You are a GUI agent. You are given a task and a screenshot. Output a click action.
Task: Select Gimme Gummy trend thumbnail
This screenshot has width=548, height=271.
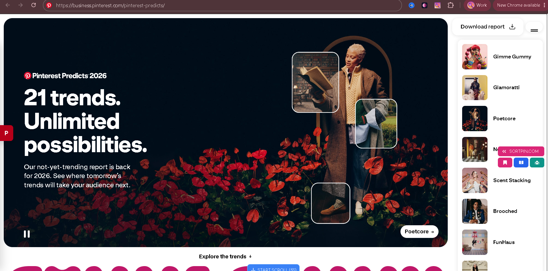[x=475, y=57]
